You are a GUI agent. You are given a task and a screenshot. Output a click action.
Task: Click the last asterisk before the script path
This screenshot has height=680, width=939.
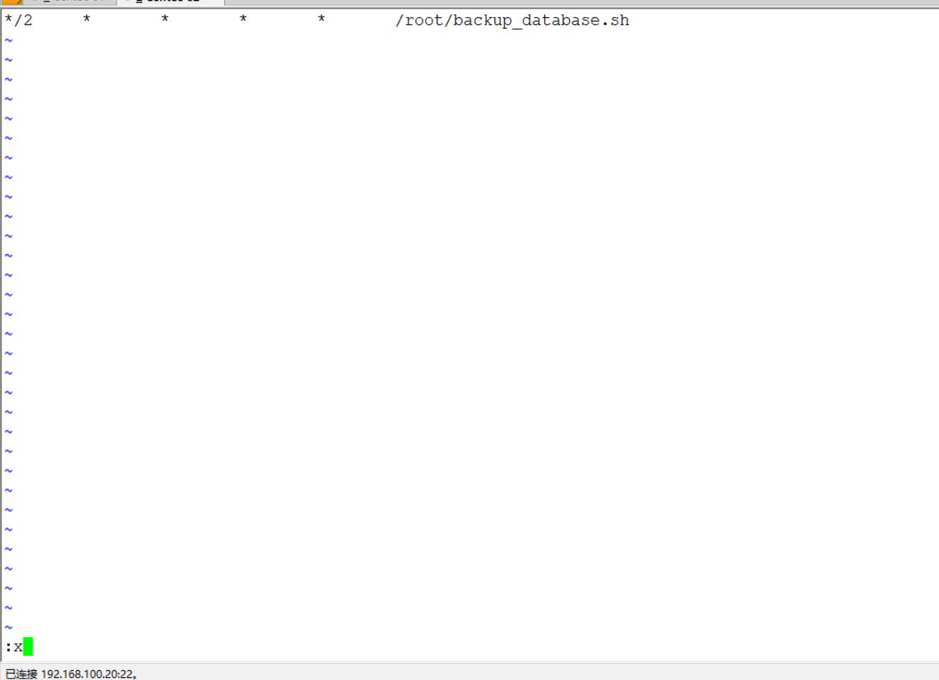(x=322, y=19)
